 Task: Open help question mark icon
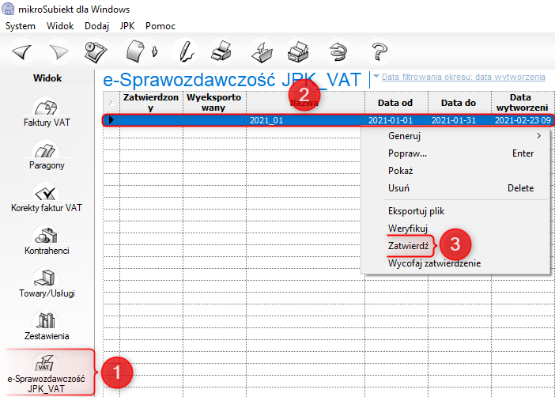click(x=379, y=51)
